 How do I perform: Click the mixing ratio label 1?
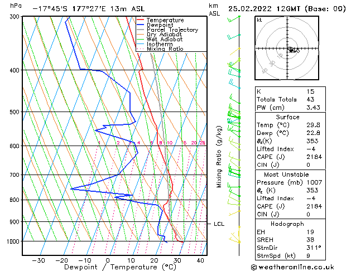[99, 143]
